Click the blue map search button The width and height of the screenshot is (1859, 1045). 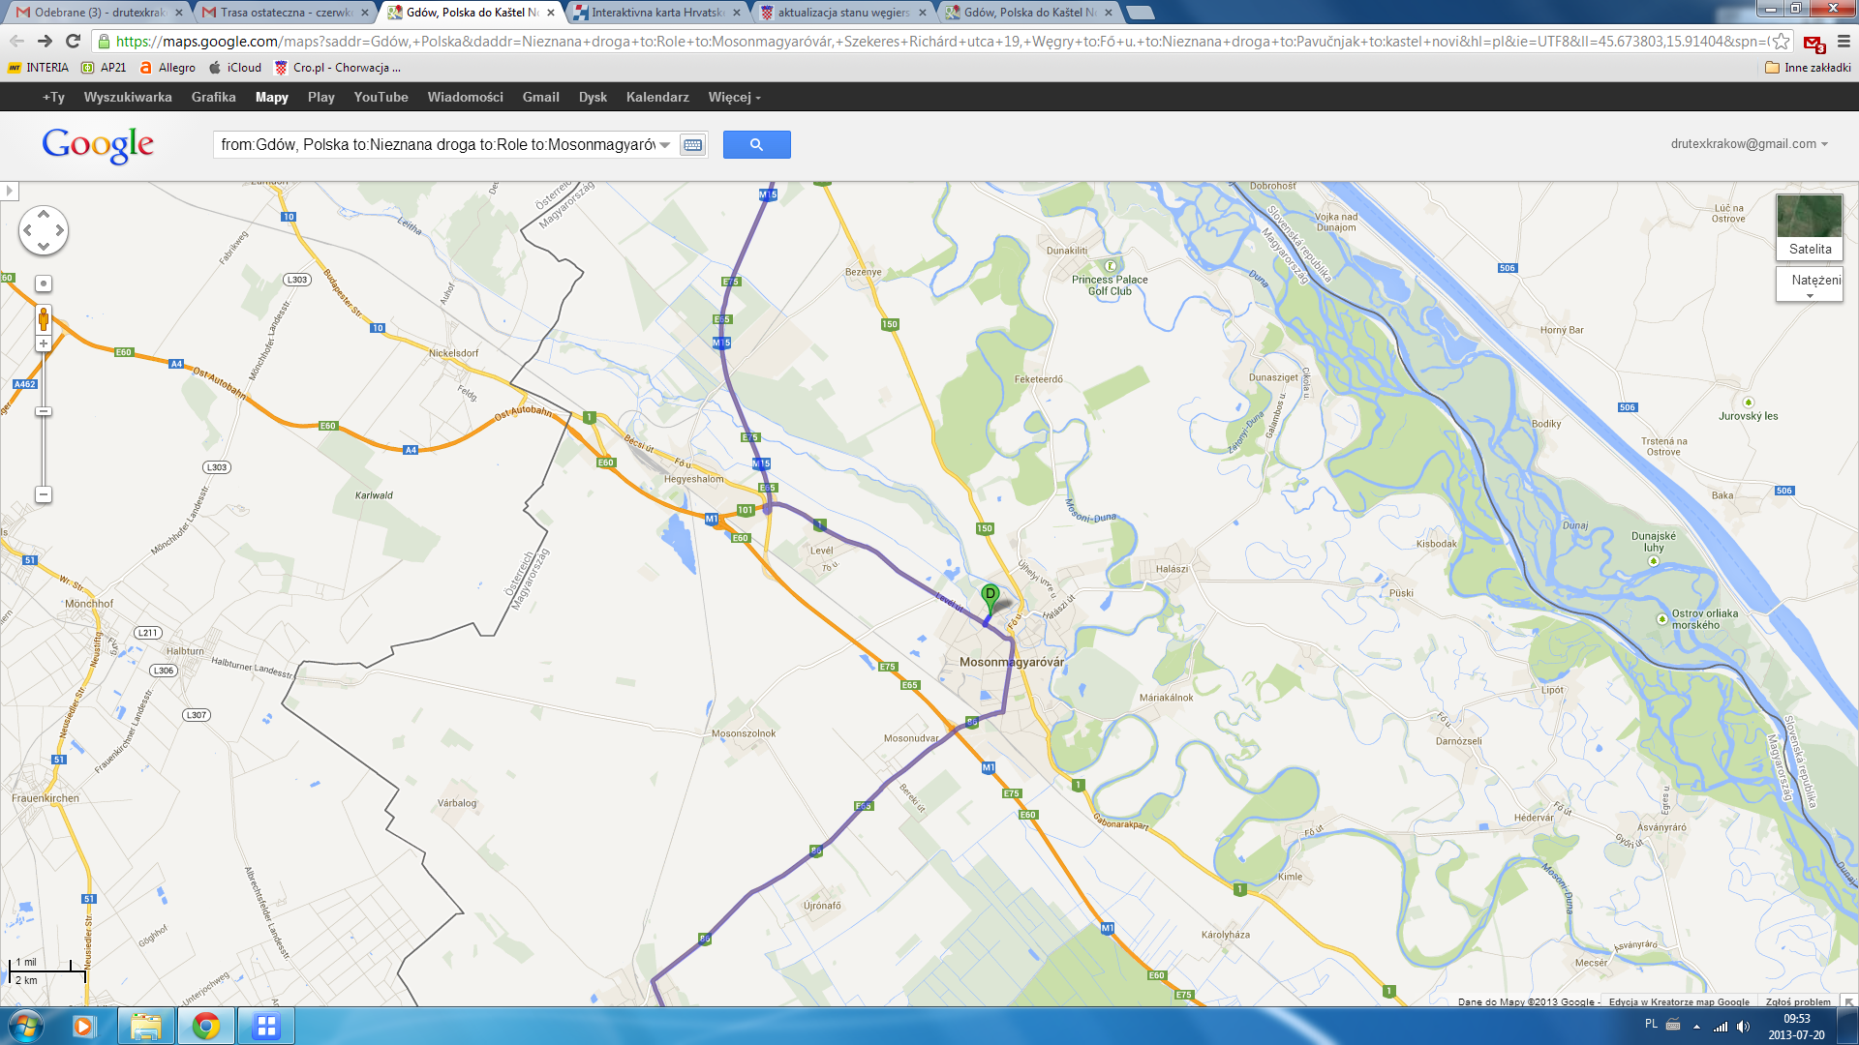point(756,145)
